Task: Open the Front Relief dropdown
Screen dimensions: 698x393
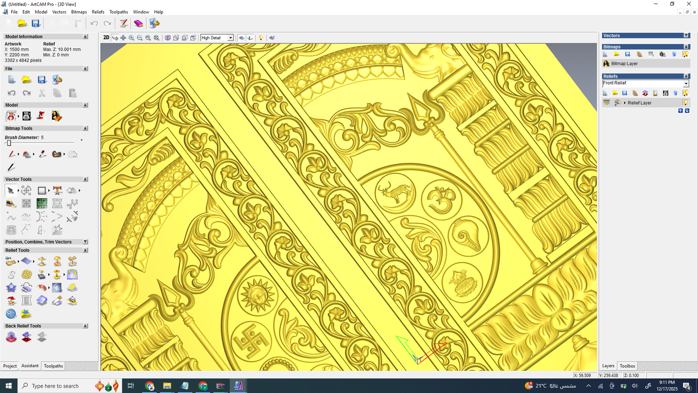Action: pyautogui.click(x=686, y=83)
